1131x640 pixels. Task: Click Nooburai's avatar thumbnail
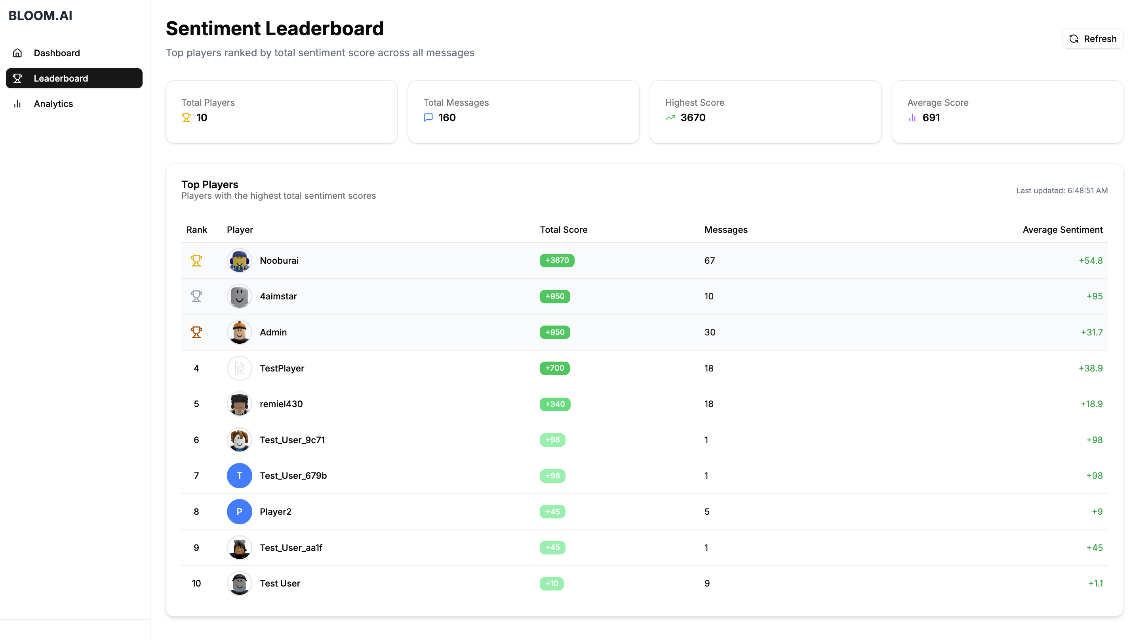click(239, 260)
